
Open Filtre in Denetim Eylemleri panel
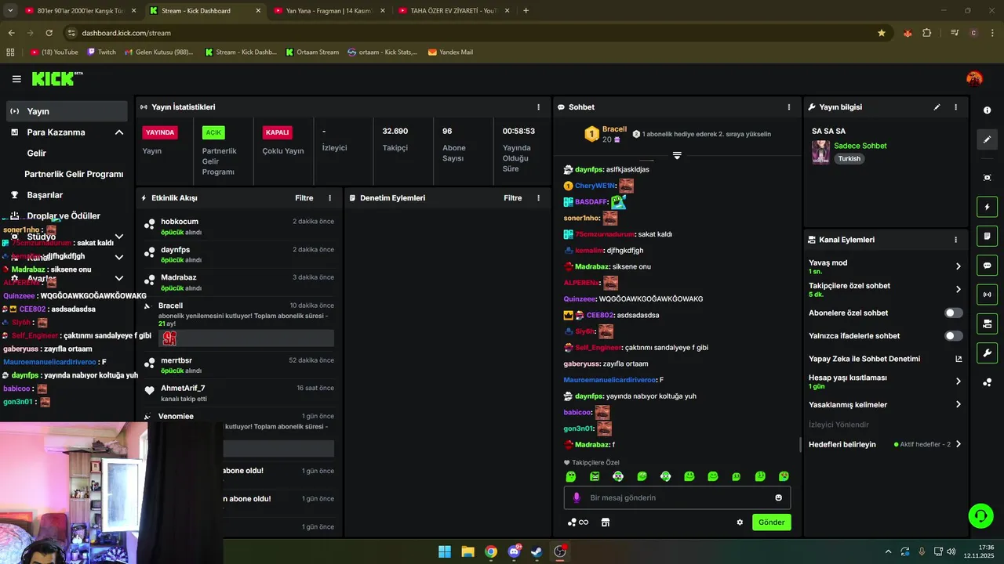(x=513, y=198)
